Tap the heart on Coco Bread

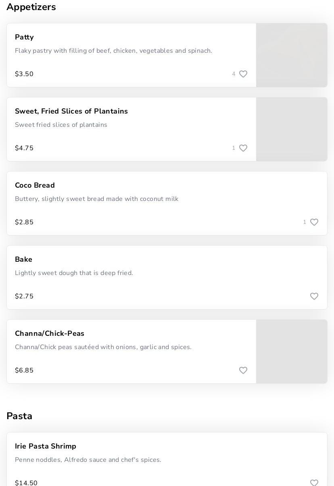click(314, 222)
